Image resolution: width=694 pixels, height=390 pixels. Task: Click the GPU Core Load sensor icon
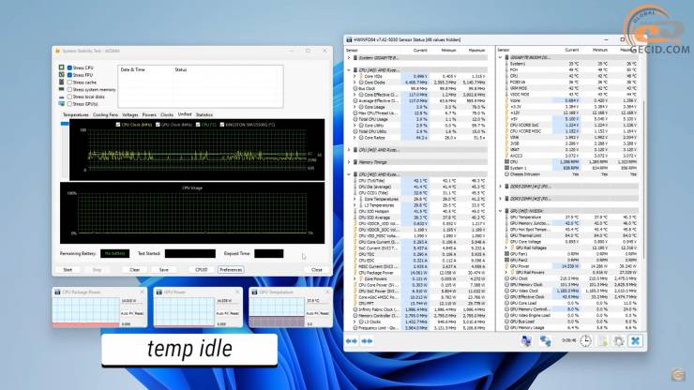click(x=506, y=303)
